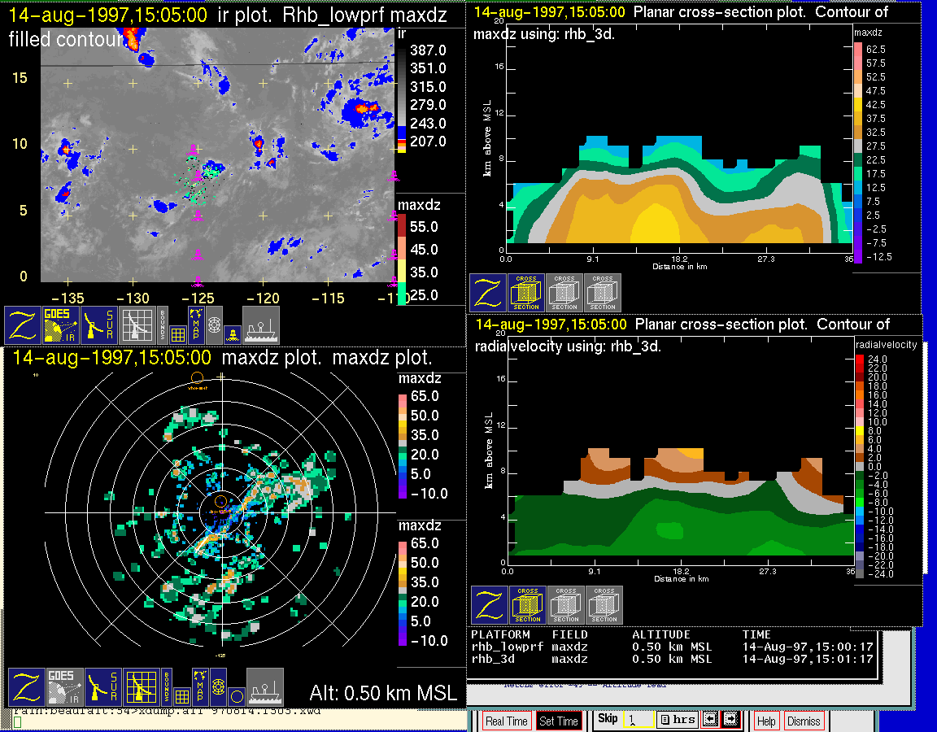This screenshot has width=937, height=732.
Task: Click third cross-section icon in radial velocity window
Action: [603, 605]
